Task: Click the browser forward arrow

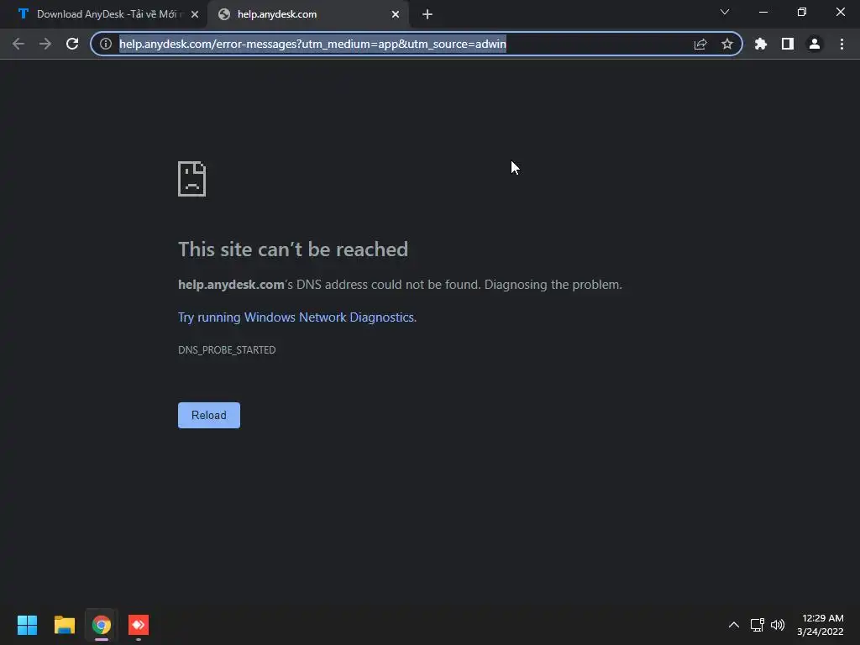Action: pos(45,44)
